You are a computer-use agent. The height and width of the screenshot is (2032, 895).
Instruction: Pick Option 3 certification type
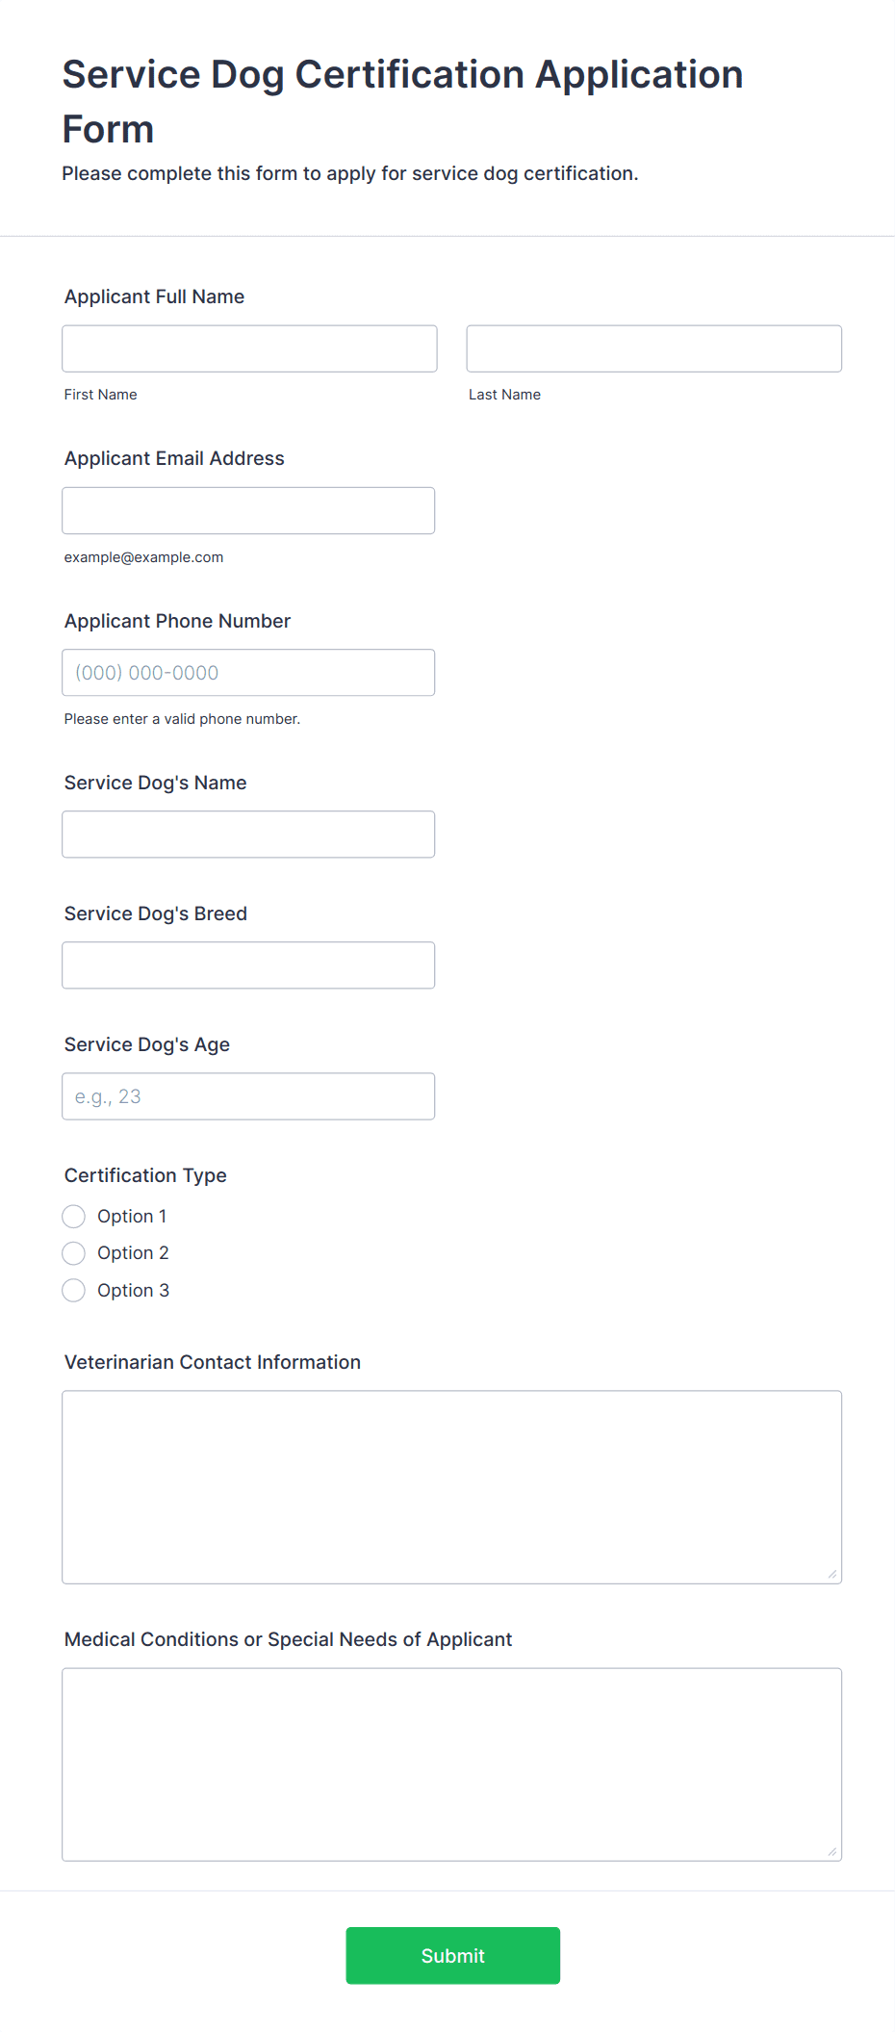pyautogui.click(x=74, y=1291)
